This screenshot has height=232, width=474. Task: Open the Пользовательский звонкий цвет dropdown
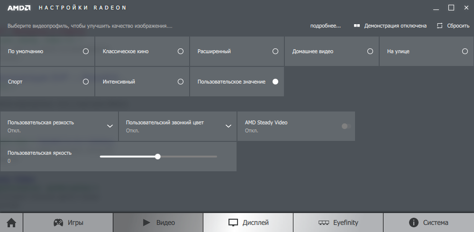[x=228, y=126]
